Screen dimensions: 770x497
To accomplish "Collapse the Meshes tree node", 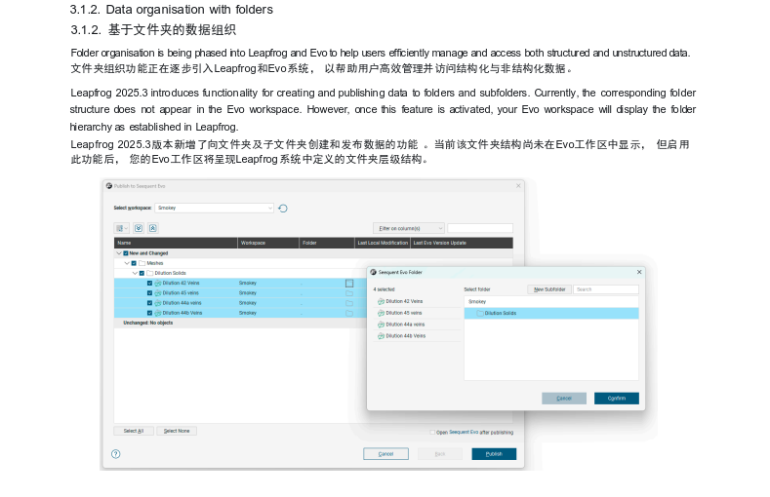I will tap(126, 263).
